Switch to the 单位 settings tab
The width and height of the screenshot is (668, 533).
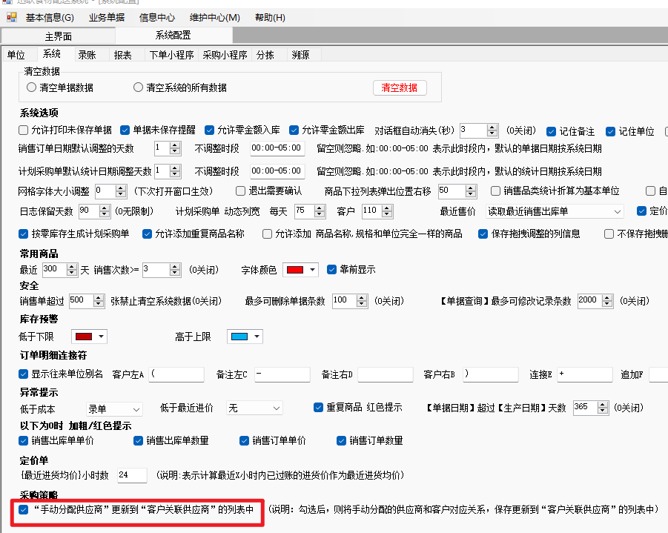[16, 55]
